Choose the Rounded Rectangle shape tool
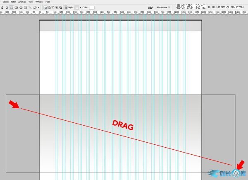Image resolution: width=248 pixels, height=180 pixels. pyautogui.click(x=16, y=7)
